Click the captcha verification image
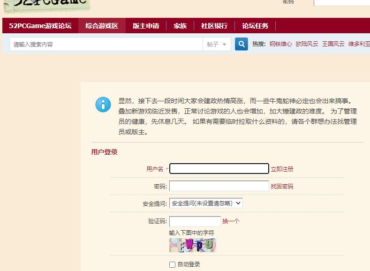Screen dimensions: 370x271 [192, 245]
